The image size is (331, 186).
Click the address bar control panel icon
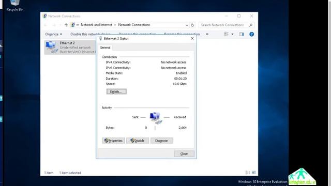pos(73,25)
